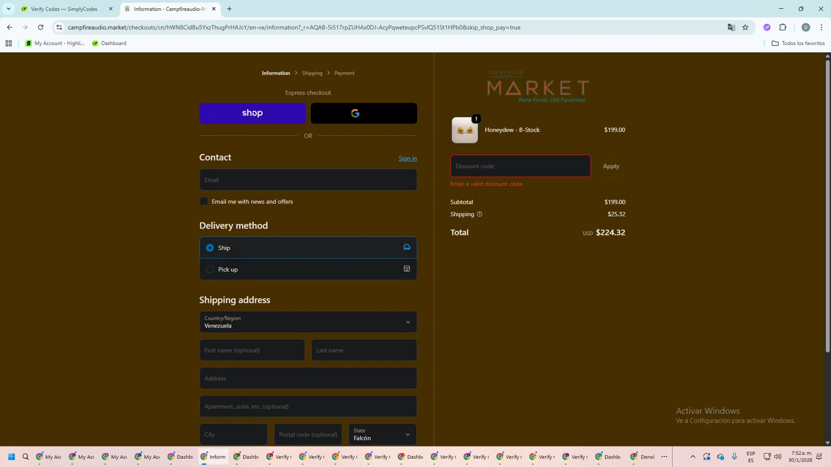Click the browser Forward arrow
This screenshot has height=467, width=831.
coord(25,27)
